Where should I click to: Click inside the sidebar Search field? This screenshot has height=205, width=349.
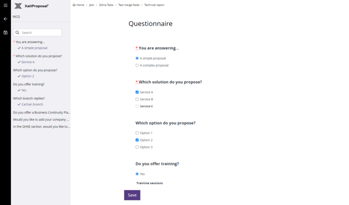pos(37,32)
